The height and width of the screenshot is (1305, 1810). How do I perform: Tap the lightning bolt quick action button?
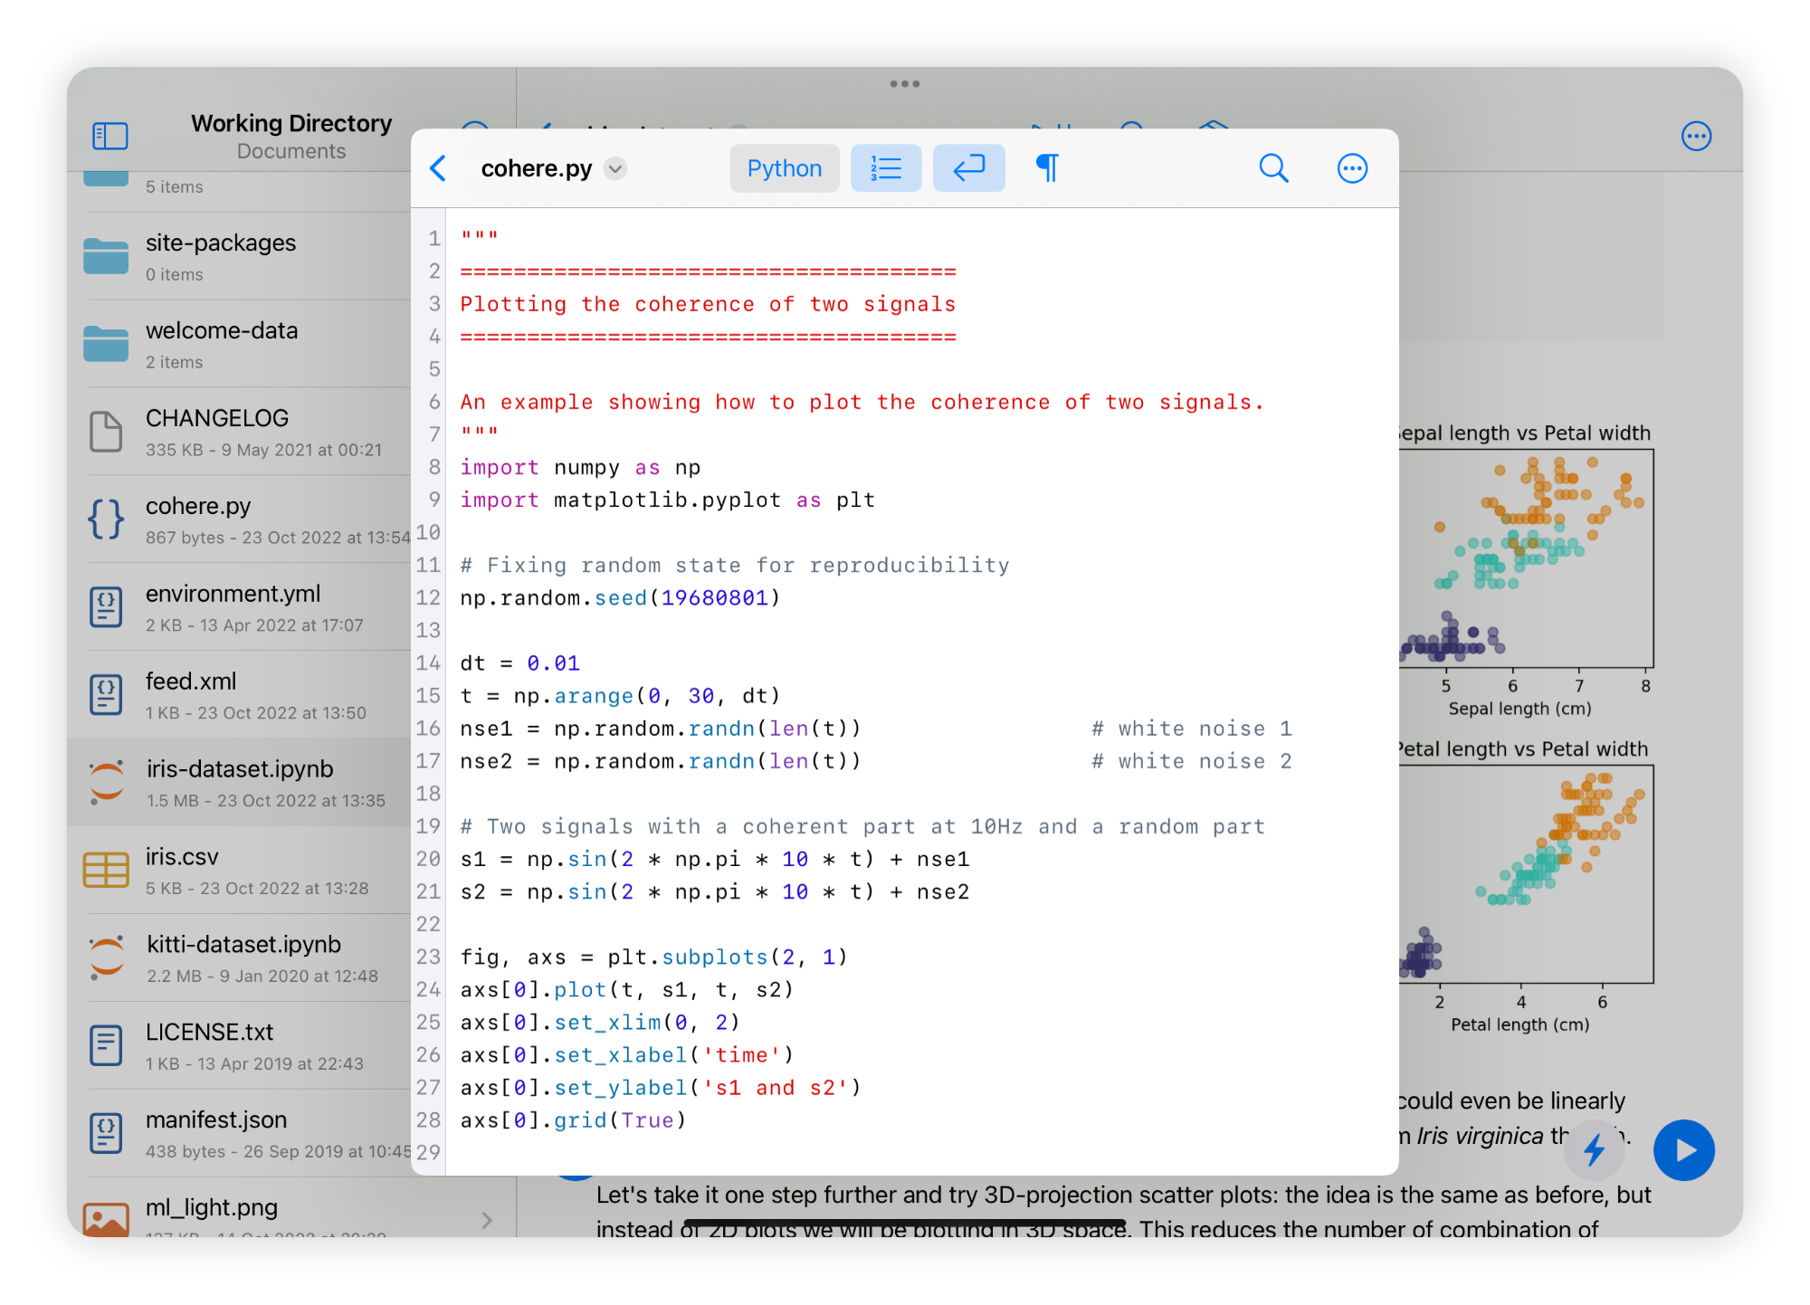(1594, 1150)
